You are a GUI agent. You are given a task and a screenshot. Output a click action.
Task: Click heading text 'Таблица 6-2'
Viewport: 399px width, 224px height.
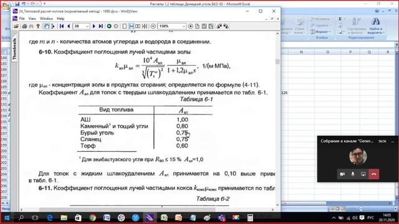tap(213, 199)
